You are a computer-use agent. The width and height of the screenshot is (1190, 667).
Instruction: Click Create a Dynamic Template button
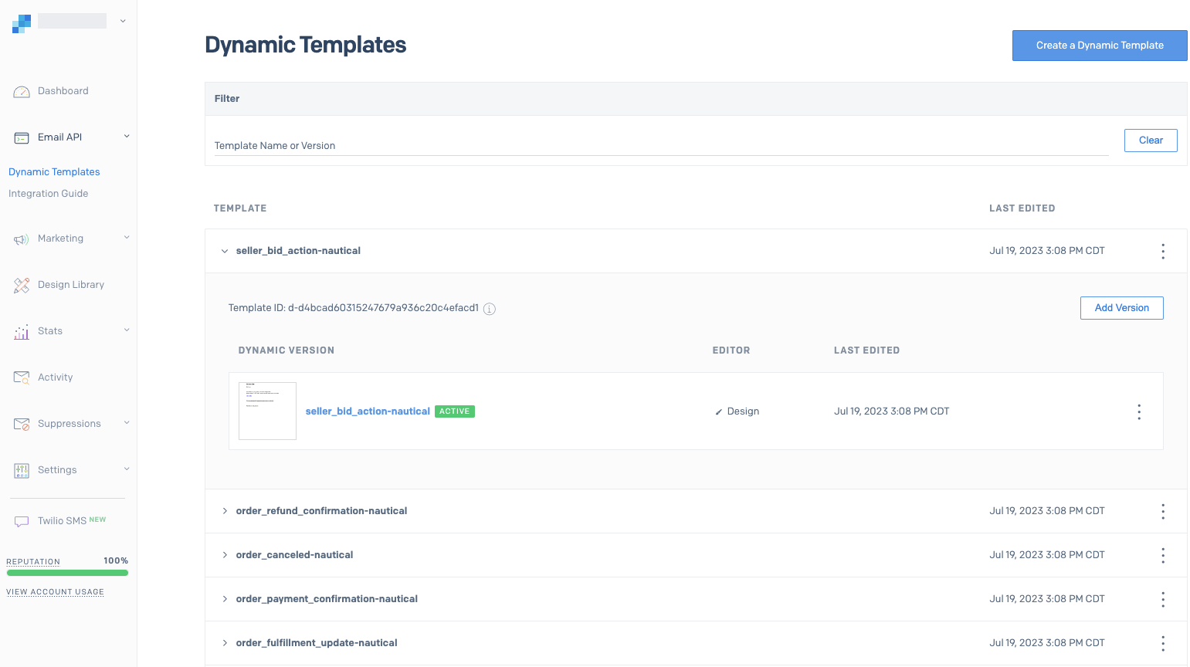1099,46
